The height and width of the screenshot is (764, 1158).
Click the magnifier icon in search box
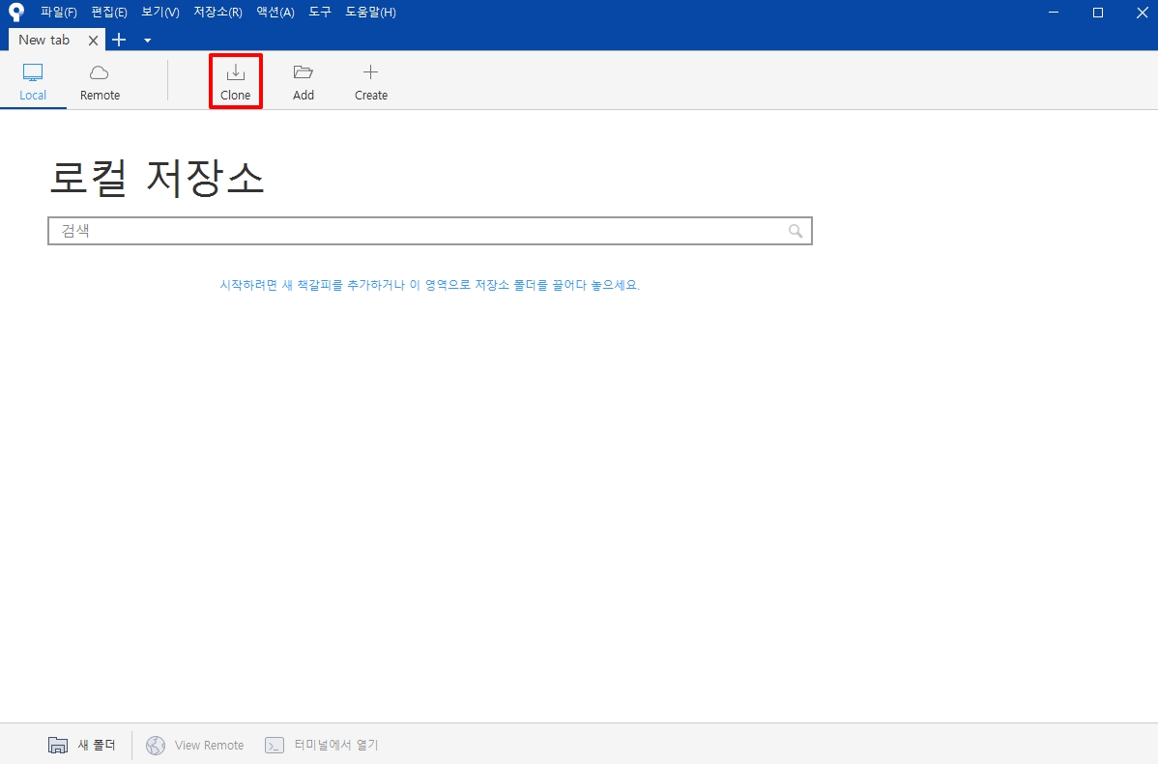point(796,231)
